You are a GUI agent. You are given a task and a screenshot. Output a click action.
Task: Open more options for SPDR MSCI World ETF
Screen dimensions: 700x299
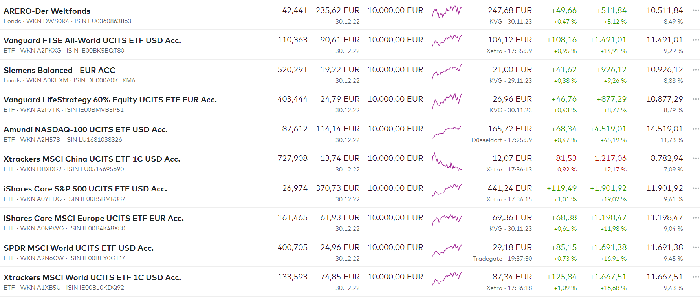695,248
